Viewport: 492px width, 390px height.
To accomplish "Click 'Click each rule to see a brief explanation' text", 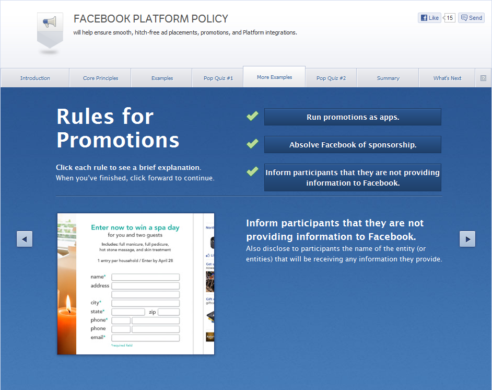I will pos(128,167).
